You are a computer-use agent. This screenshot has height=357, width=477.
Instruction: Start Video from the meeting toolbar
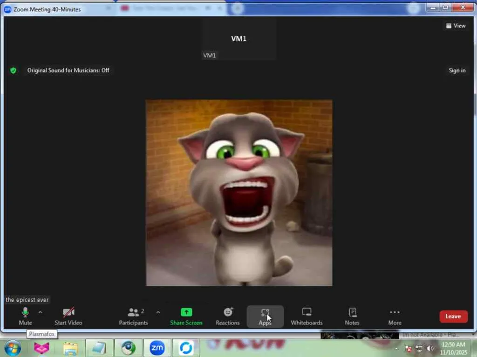click(68, 316)
